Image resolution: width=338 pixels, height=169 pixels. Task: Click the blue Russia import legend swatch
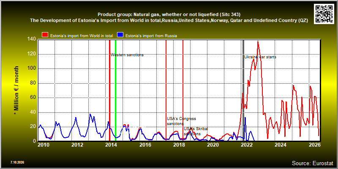(x=120, y=35)
